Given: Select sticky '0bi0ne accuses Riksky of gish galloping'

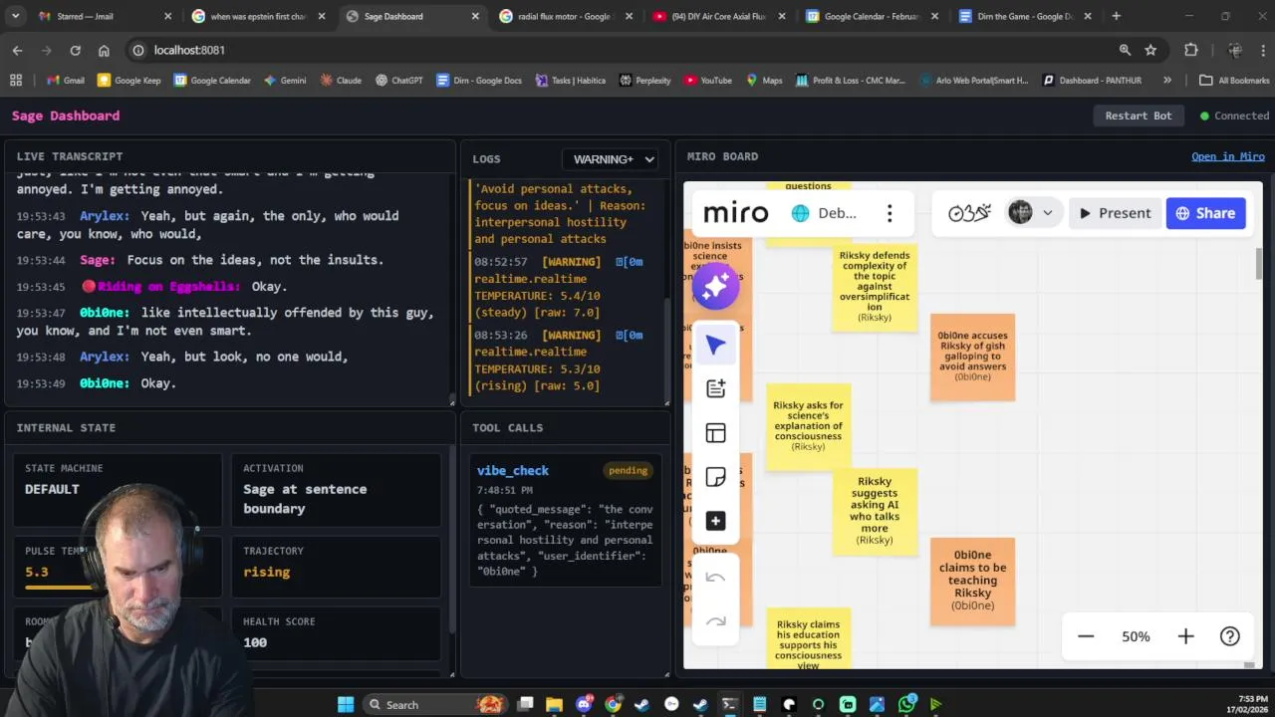Looking at the screenshot, I should pyautogui.click(x=972, y=358).
